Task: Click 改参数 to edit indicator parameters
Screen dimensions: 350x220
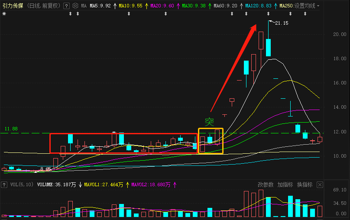Action: 266,184
